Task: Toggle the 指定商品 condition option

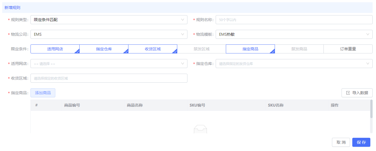Action: pyautogui.click(x=250, y=49)
